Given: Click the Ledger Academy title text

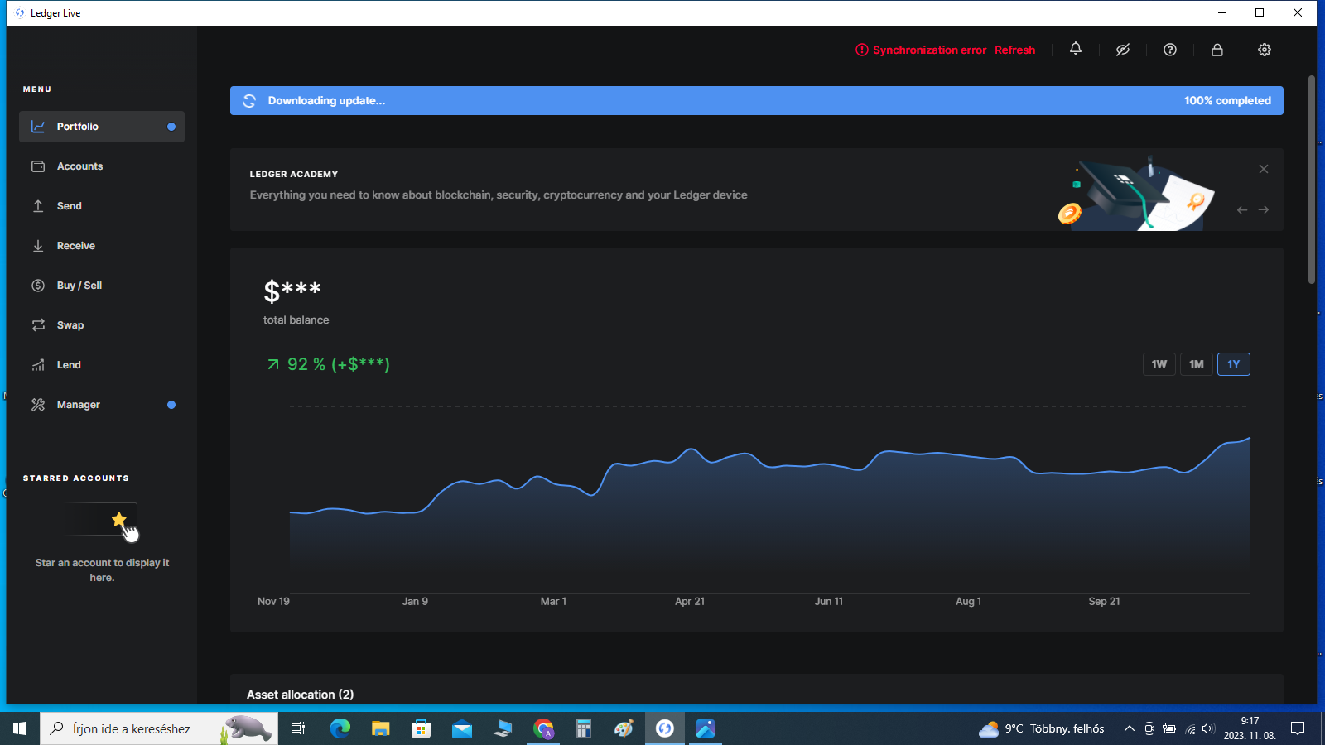Looking at the screenshot, I should coord(294,174).
